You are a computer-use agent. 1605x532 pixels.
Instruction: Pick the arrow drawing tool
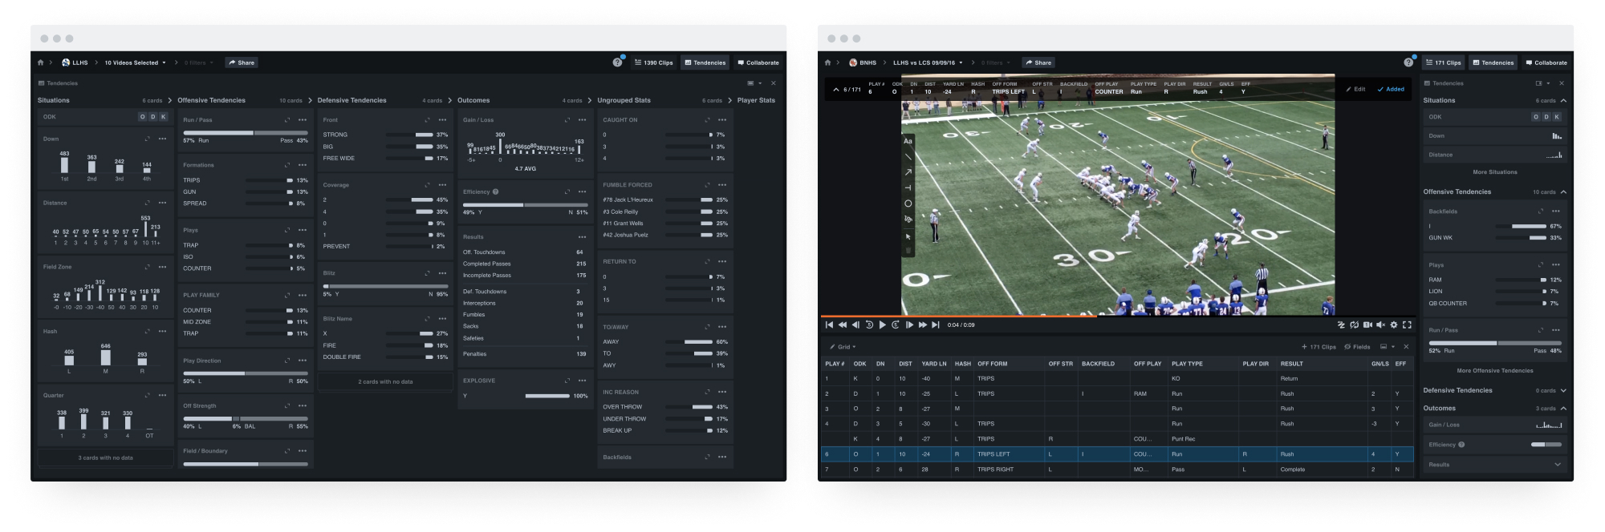(x=908, y=172)
